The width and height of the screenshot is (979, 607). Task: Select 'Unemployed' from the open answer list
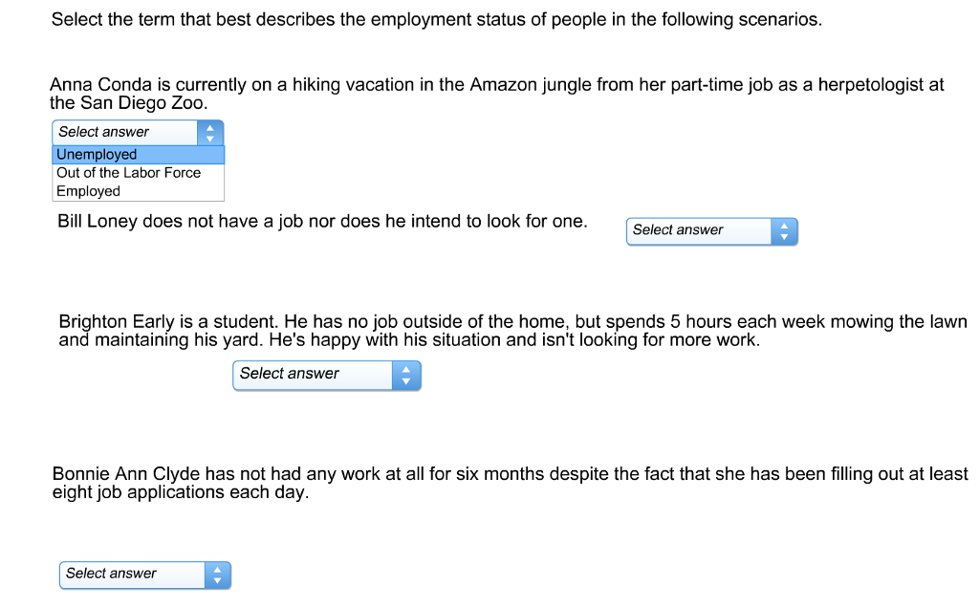(96, 154)
